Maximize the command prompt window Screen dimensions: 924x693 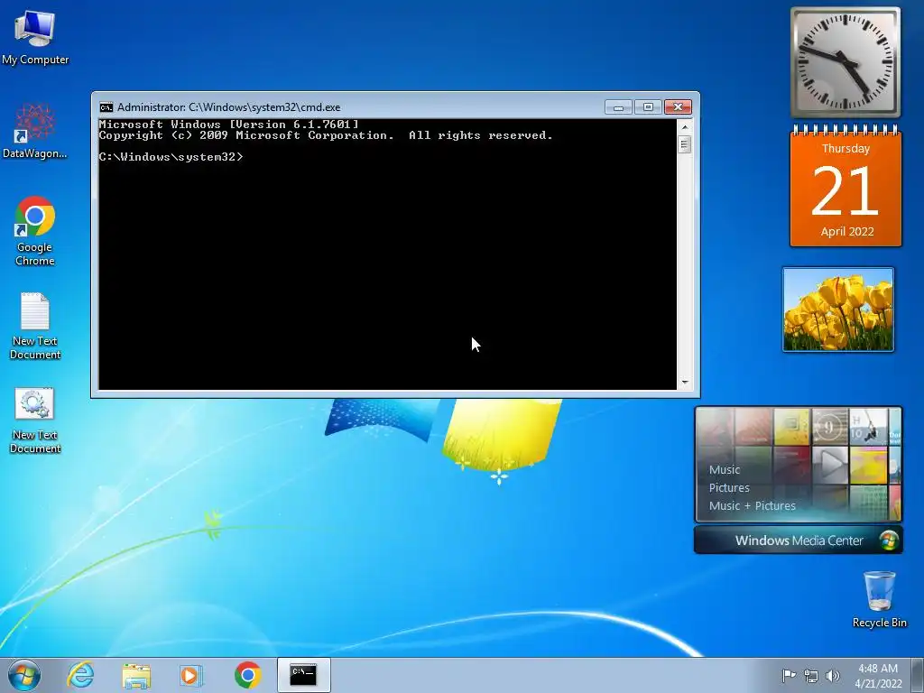point(648,107)
